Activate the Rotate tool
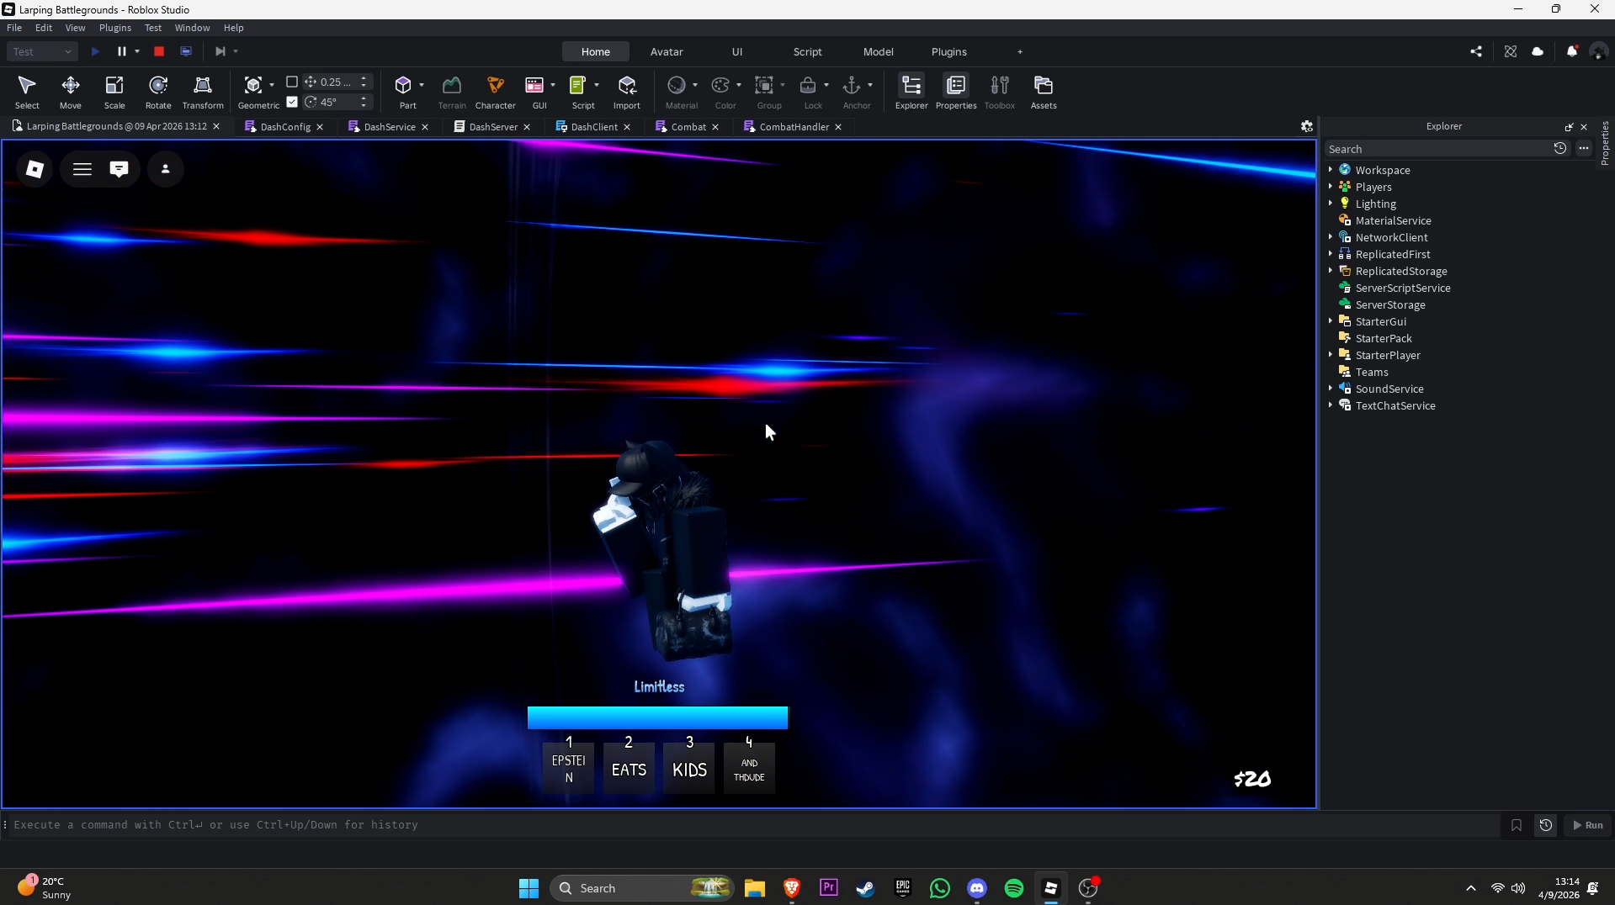 (x=158, y=92)
